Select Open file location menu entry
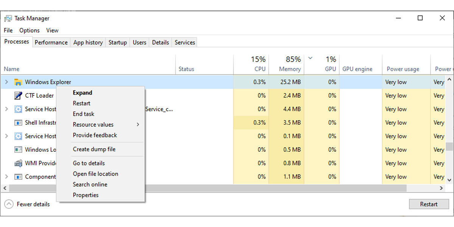The width and height of the screenshot is (454, 227). 95,174
